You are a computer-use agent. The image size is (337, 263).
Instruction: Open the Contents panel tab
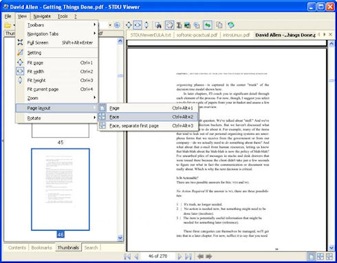[17, 248]
